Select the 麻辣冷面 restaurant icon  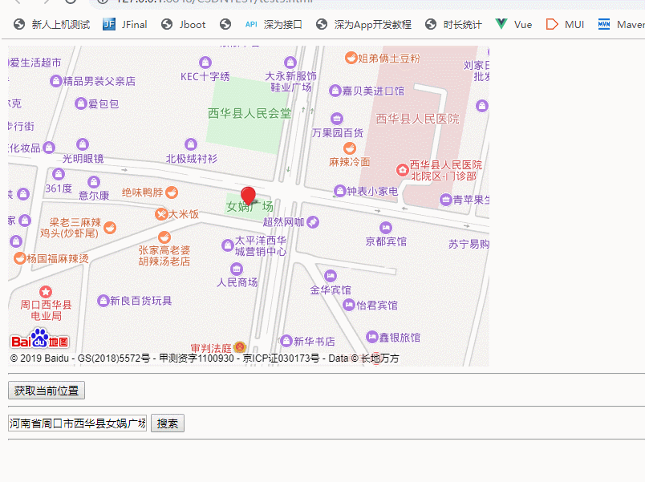point(350,148)
